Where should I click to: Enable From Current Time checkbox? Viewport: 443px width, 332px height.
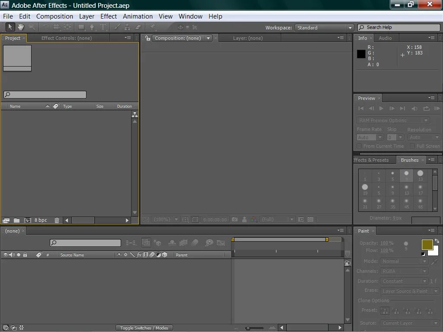point(359,146)
